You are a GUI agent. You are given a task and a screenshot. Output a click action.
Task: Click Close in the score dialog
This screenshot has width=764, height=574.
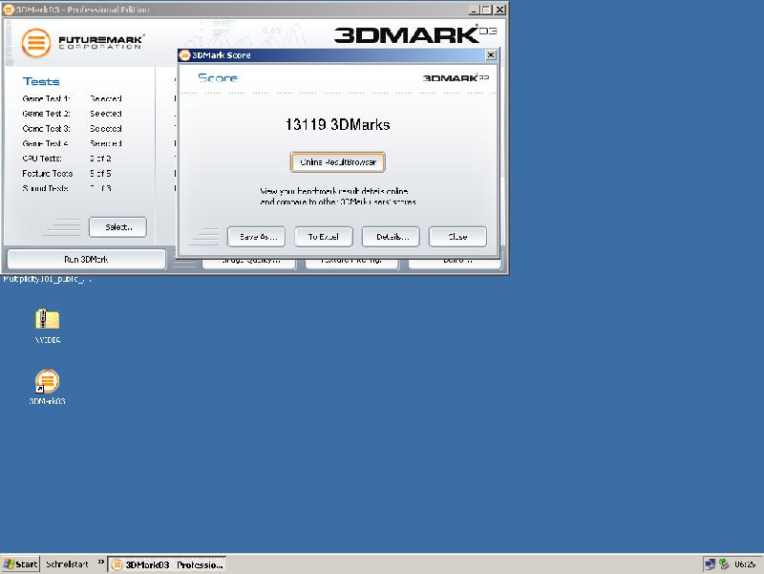pyautogui.click(x=457, y=237)
